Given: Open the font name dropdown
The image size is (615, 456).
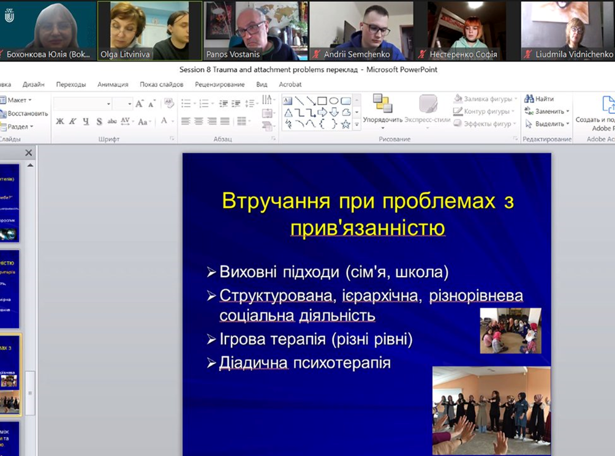Looking at the screenshot, I should (x=108, y=104).
